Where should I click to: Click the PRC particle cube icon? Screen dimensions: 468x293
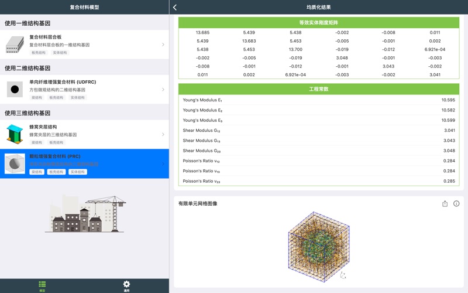[x=15, y=164]
